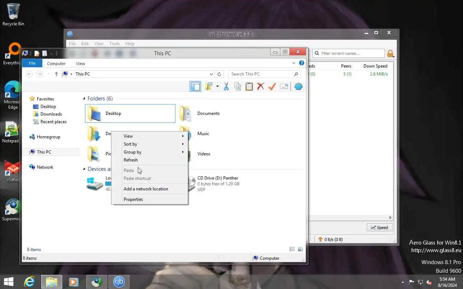
Task: Choose Properties in the context menu
Action: tap(150, 199)
